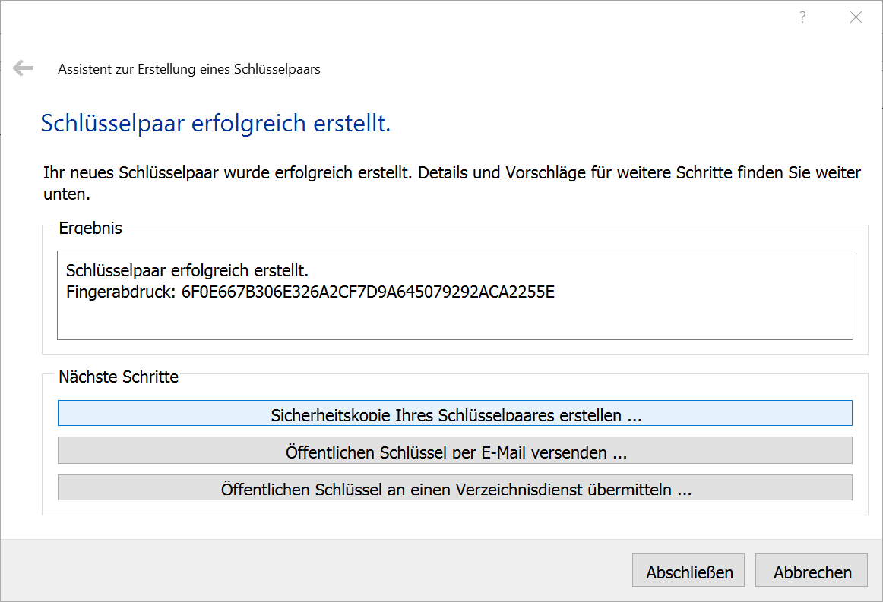
Task: Click the blank space below the Verzeichnisdienst button
Action: pyautogui.click(x=454, y=507)
